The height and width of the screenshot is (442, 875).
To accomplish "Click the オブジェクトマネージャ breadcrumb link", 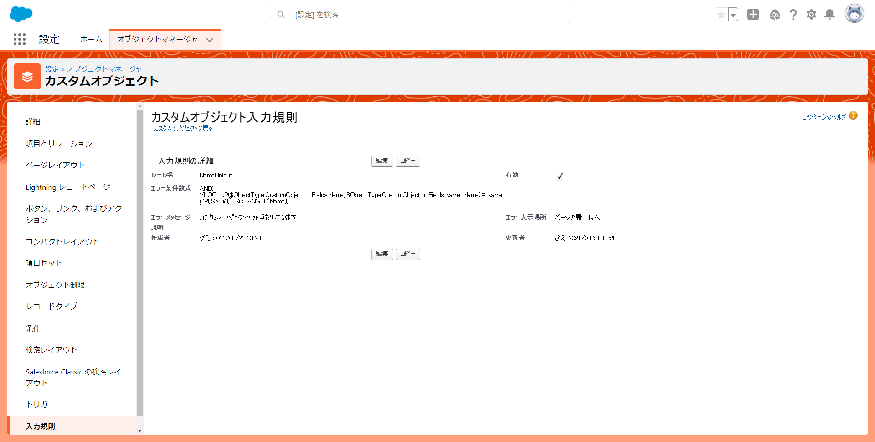I will (104, 69).
